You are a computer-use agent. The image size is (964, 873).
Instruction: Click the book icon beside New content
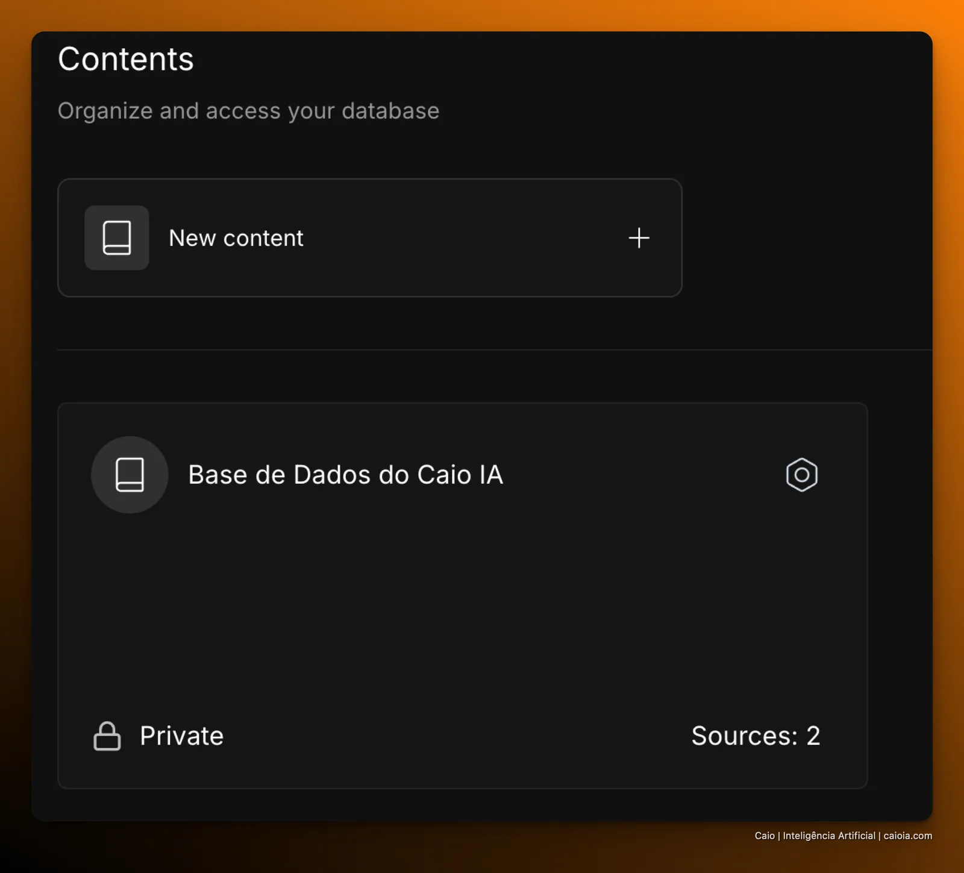[117, 237]
